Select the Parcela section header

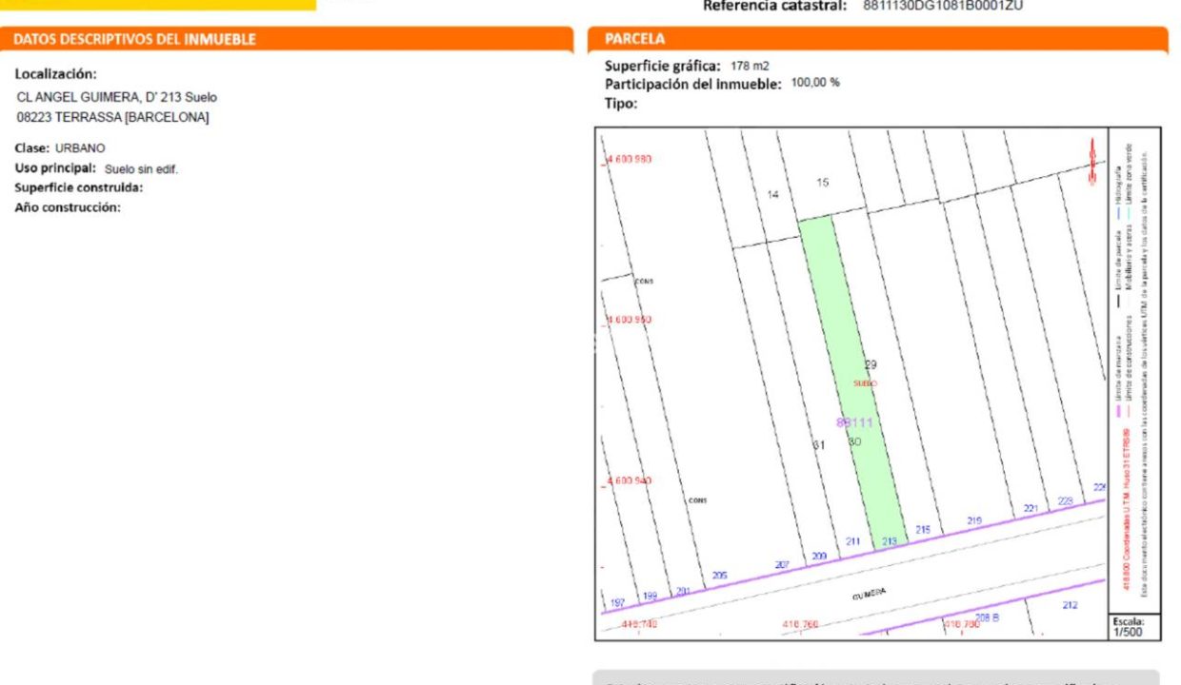635,39
